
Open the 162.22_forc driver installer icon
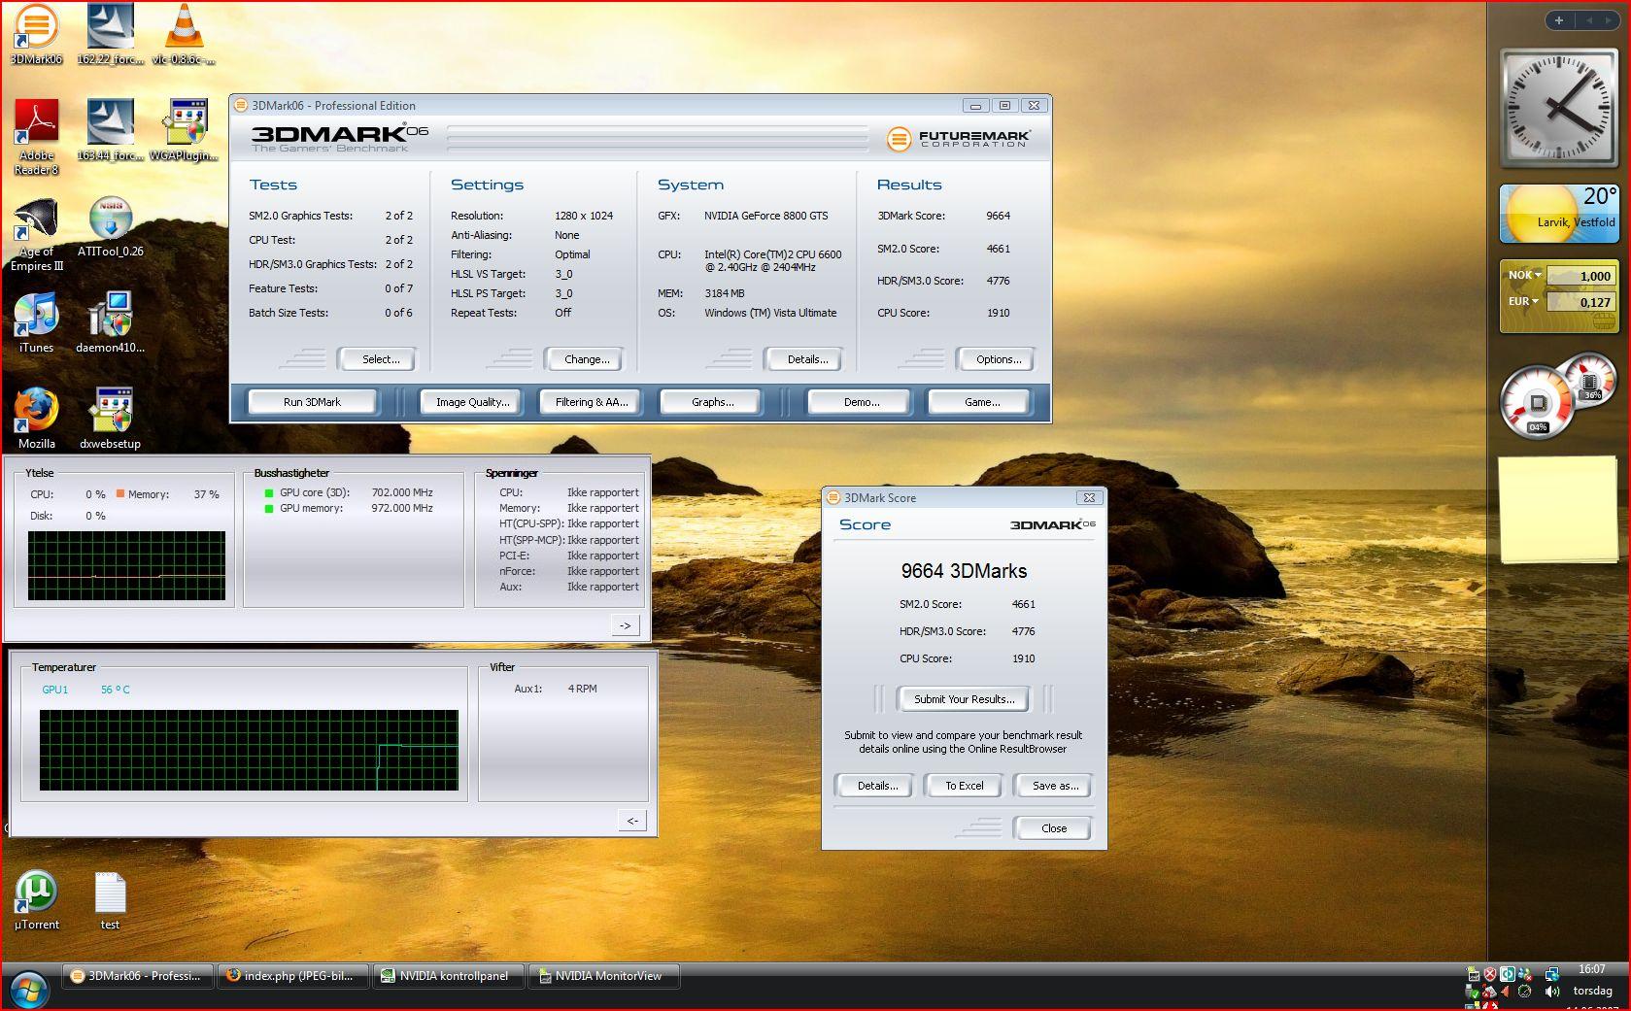click(x=110, y=35)
